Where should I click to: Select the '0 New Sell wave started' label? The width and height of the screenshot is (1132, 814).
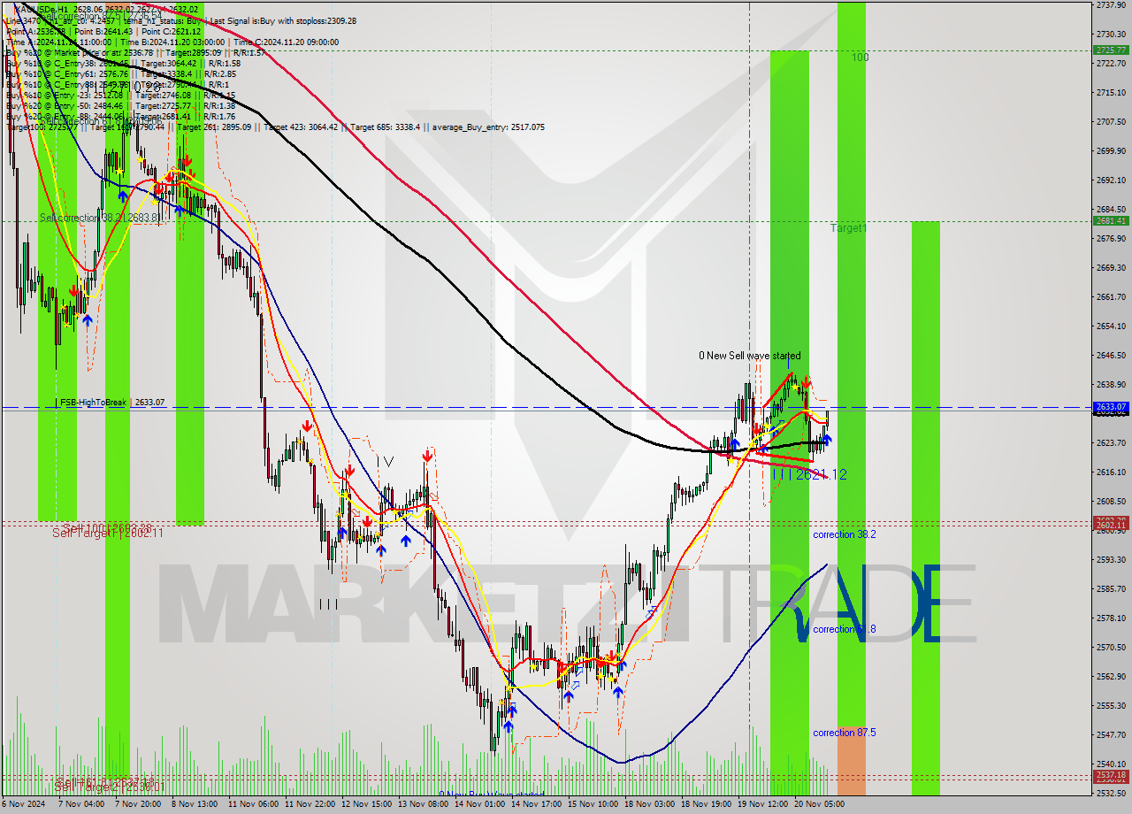point(749,356)
